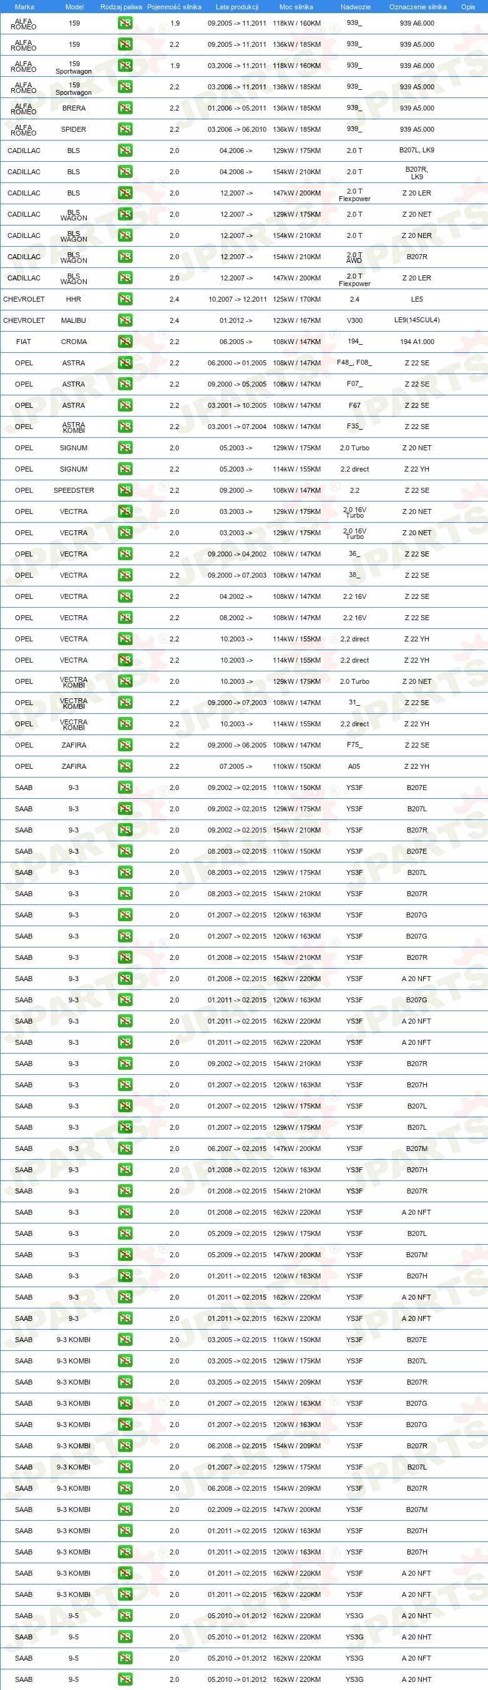The image size is (488, 1690).
Task: Click fuel icon in Alfa Romeo BRERA row
Action: coord(125,107)
